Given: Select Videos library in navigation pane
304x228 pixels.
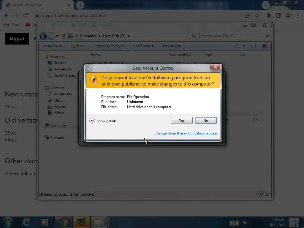Looking at the screenshot, I should 59,113.
